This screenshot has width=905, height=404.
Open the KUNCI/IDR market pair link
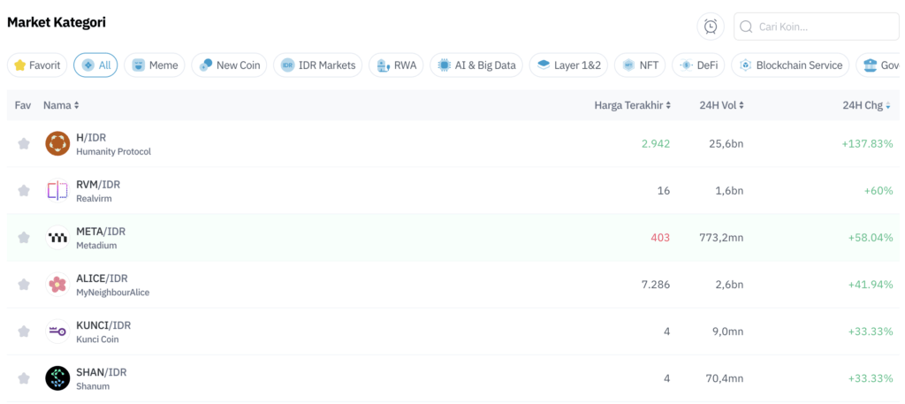coord(103,325)
